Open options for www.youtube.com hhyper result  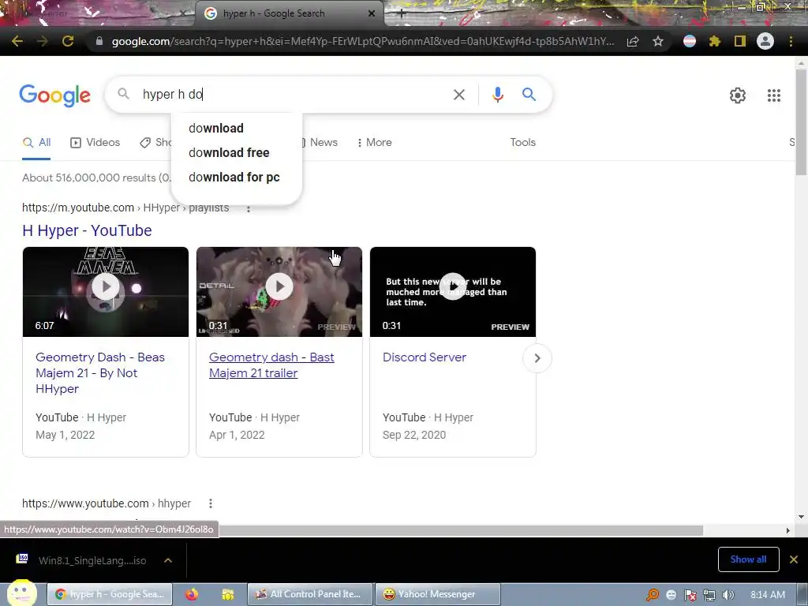point(210,503)
